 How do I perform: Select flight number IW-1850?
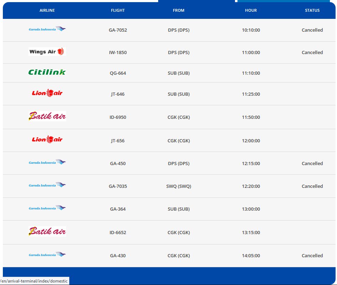tap(118, 53)
